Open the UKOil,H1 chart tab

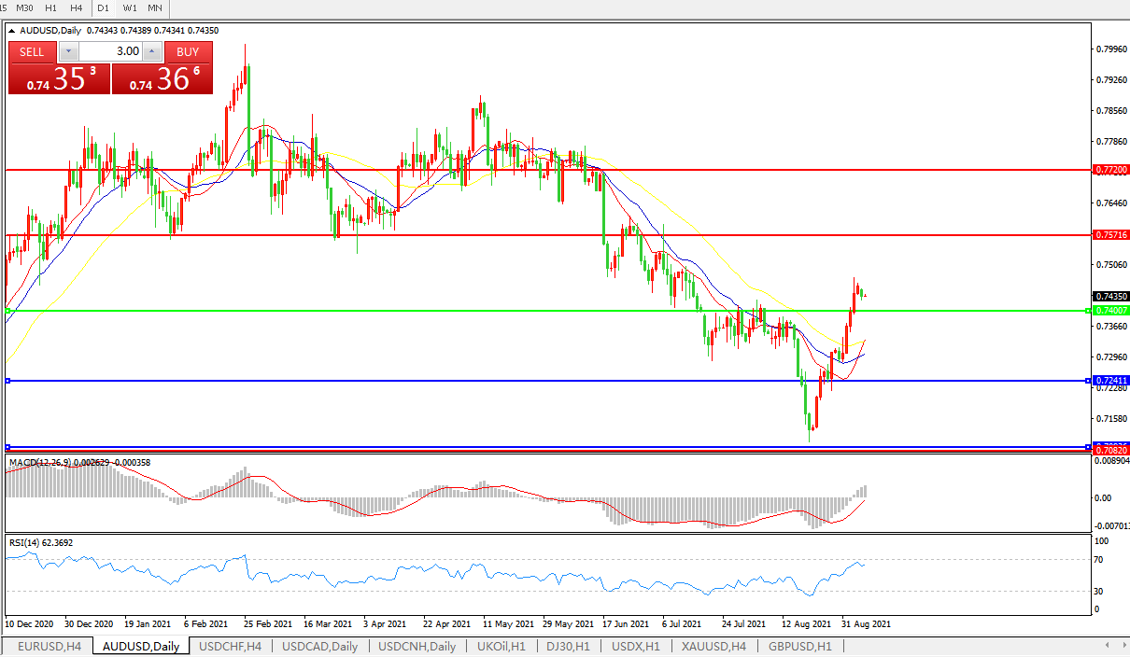(501, 647)
